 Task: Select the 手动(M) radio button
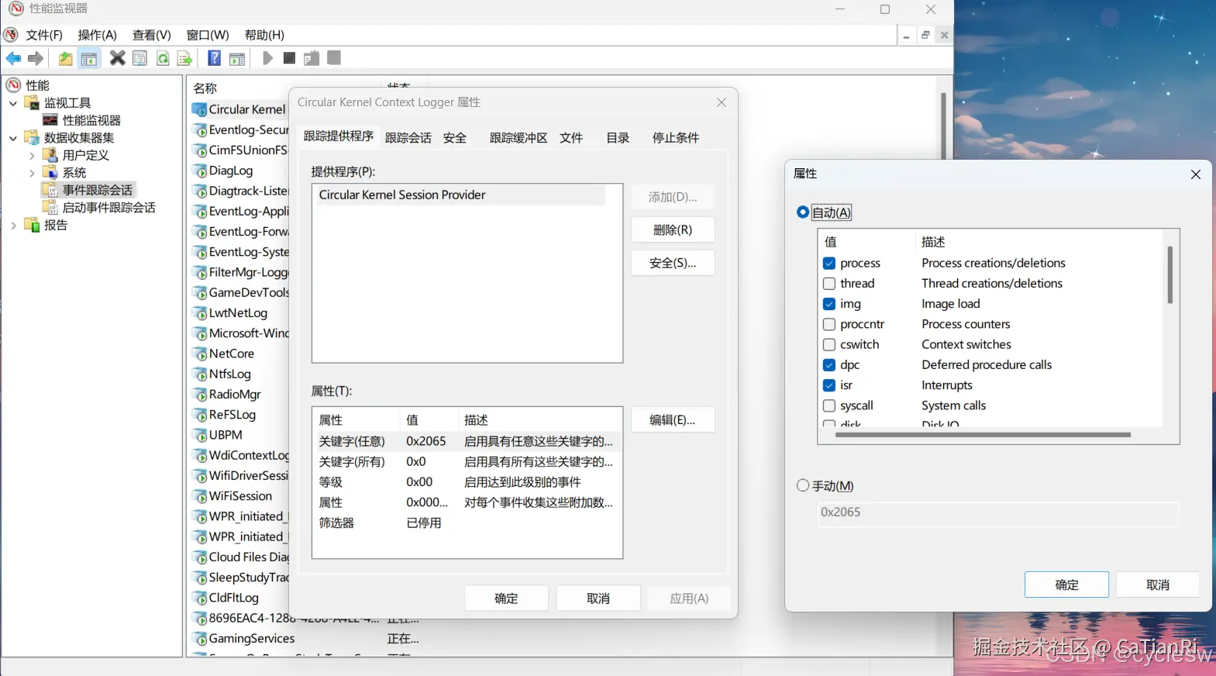click(x=803, y=485)
